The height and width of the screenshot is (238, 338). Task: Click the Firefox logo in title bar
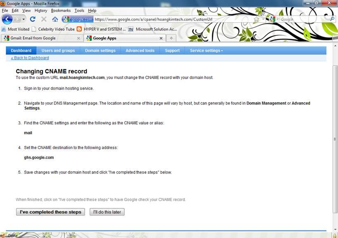(2, 3)
